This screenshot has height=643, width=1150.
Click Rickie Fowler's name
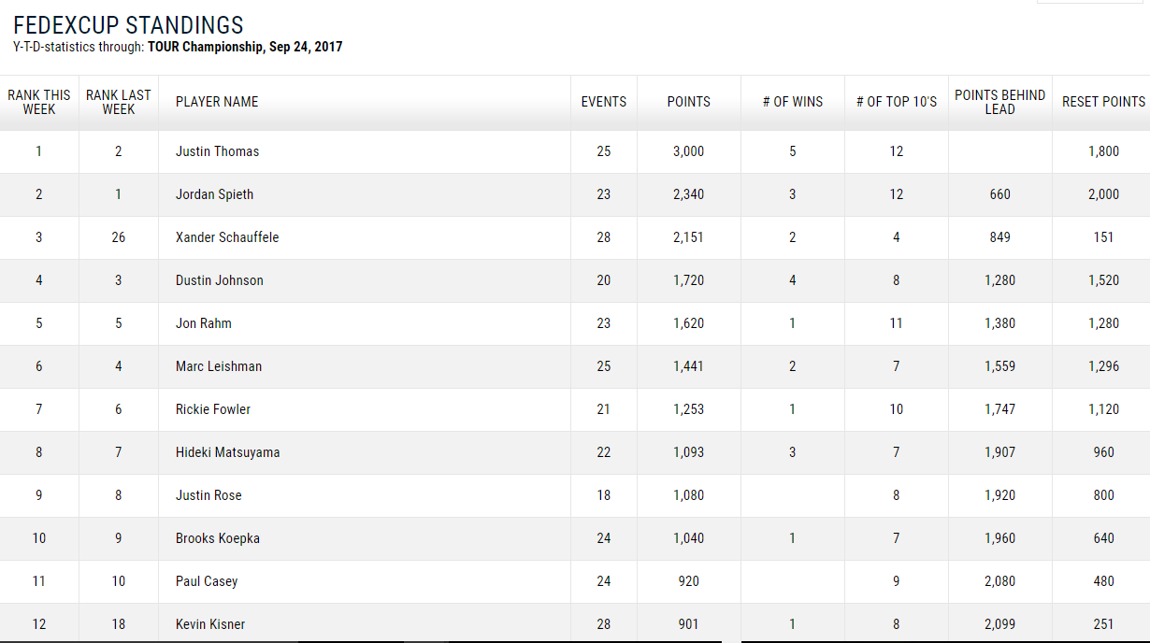pos(213,409)
